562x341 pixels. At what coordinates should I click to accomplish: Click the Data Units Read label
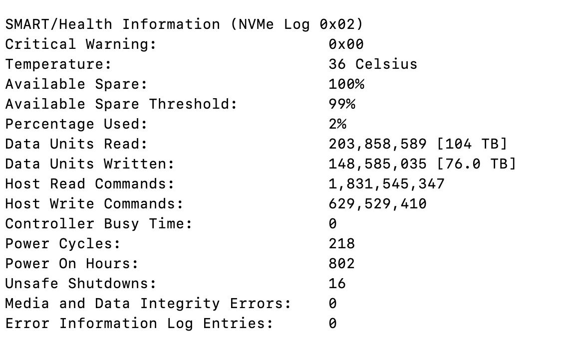point(76,144)
